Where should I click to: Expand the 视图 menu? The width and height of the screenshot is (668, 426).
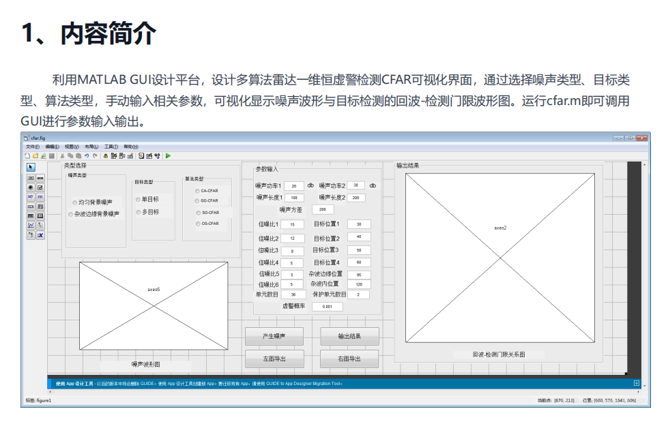[73, 147]
